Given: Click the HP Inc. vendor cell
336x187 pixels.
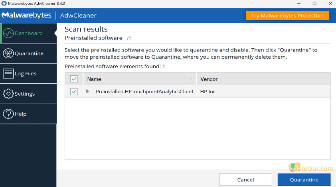Looking at the screenshot, I should point(208,91).
